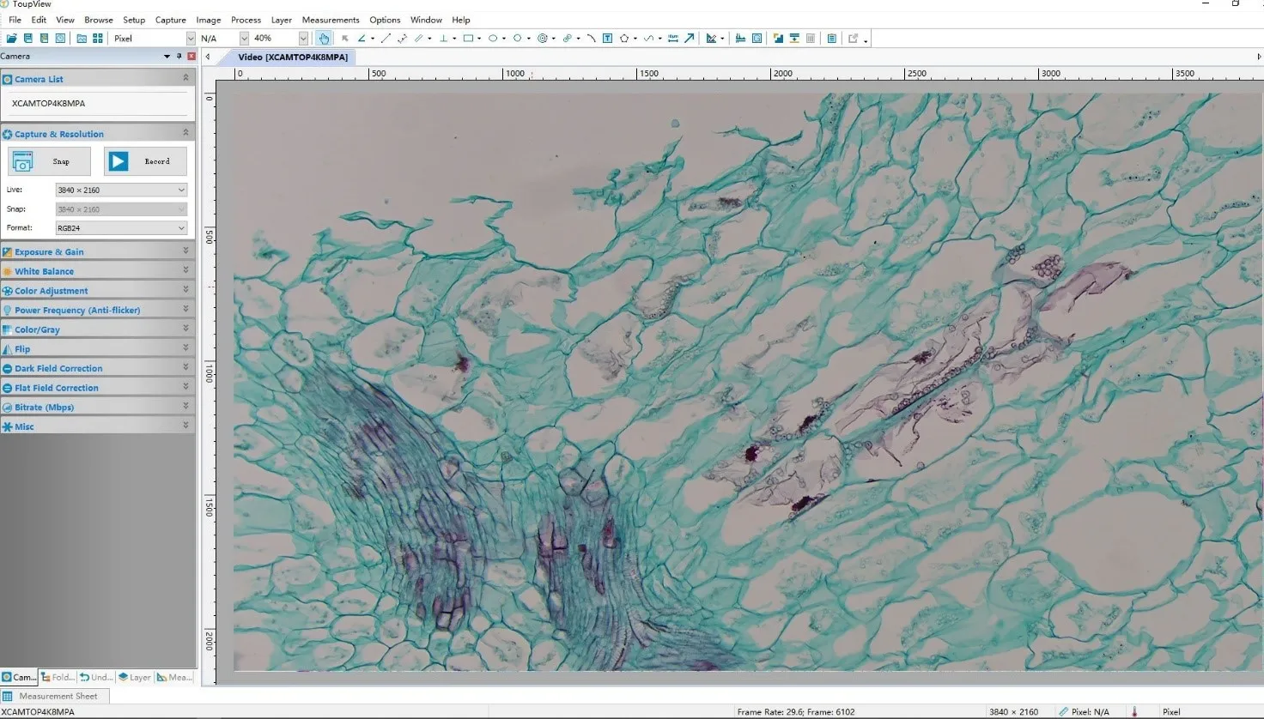Open the Process menu
This screenshot has width=1264, height=719.
pyautogui.click(x=246, y=20)
